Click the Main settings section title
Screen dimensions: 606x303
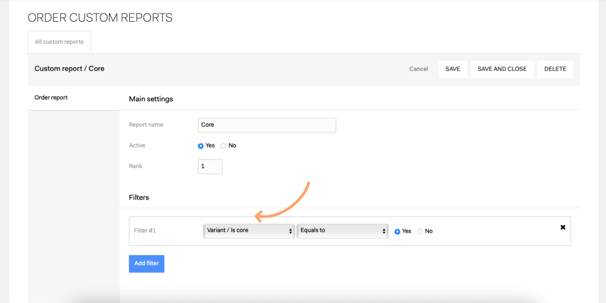[x=151, y=99]
